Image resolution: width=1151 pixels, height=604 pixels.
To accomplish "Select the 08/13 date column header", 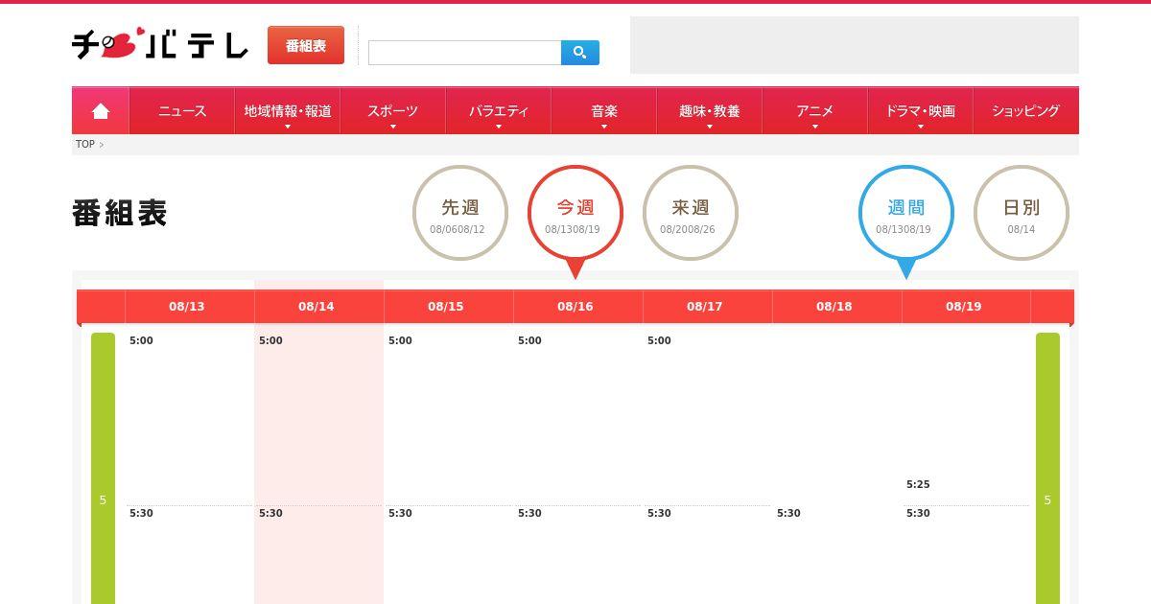I will coord(190,307).
